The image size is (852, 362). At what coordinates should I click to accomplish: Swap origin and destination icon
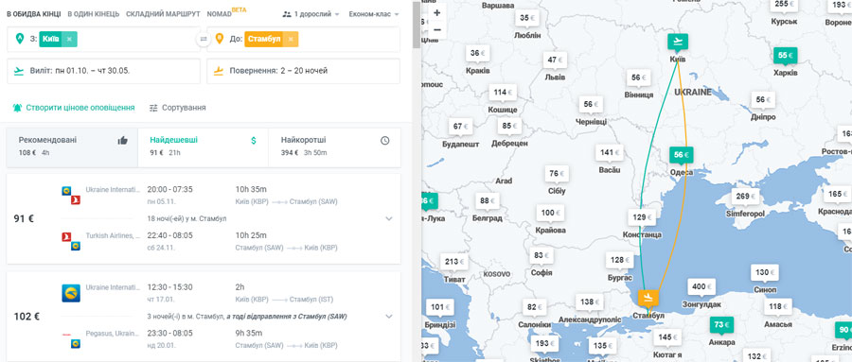click(204, 39)
